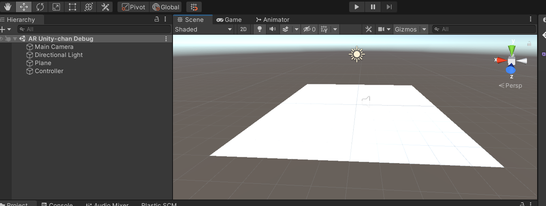Lock the Hierarchy panel

click(157, 19)
